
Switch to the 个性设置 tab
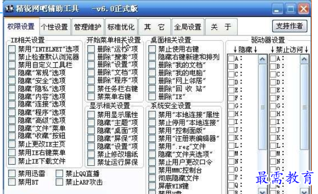coord(54,27)
